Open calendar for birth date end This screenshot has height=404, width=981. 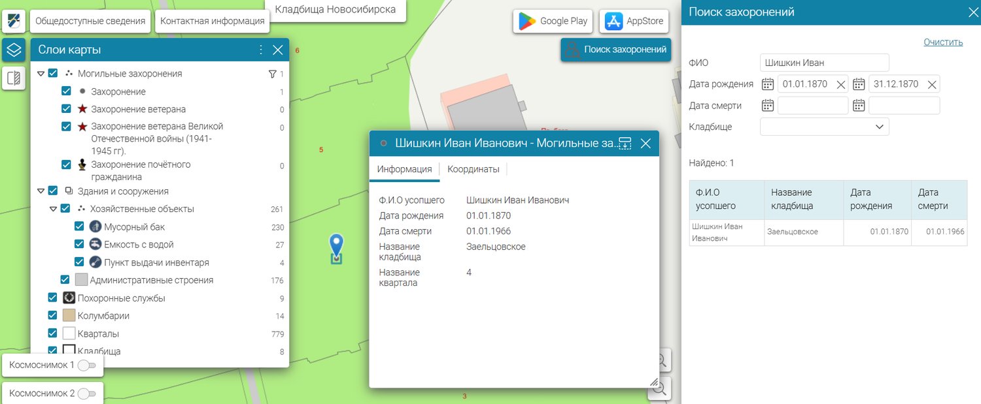(x=859, y=84)
